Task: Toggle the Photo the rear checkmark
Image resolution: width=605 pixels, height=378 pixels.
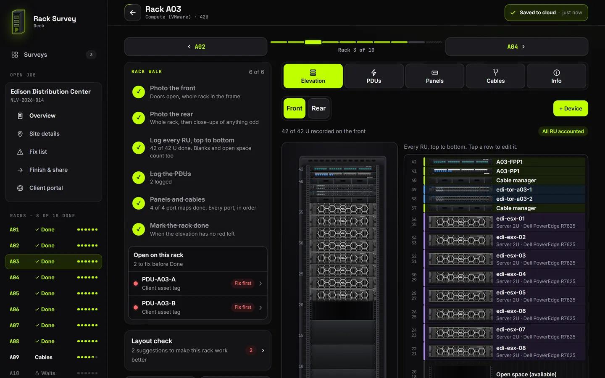Action: click(139, 118)
